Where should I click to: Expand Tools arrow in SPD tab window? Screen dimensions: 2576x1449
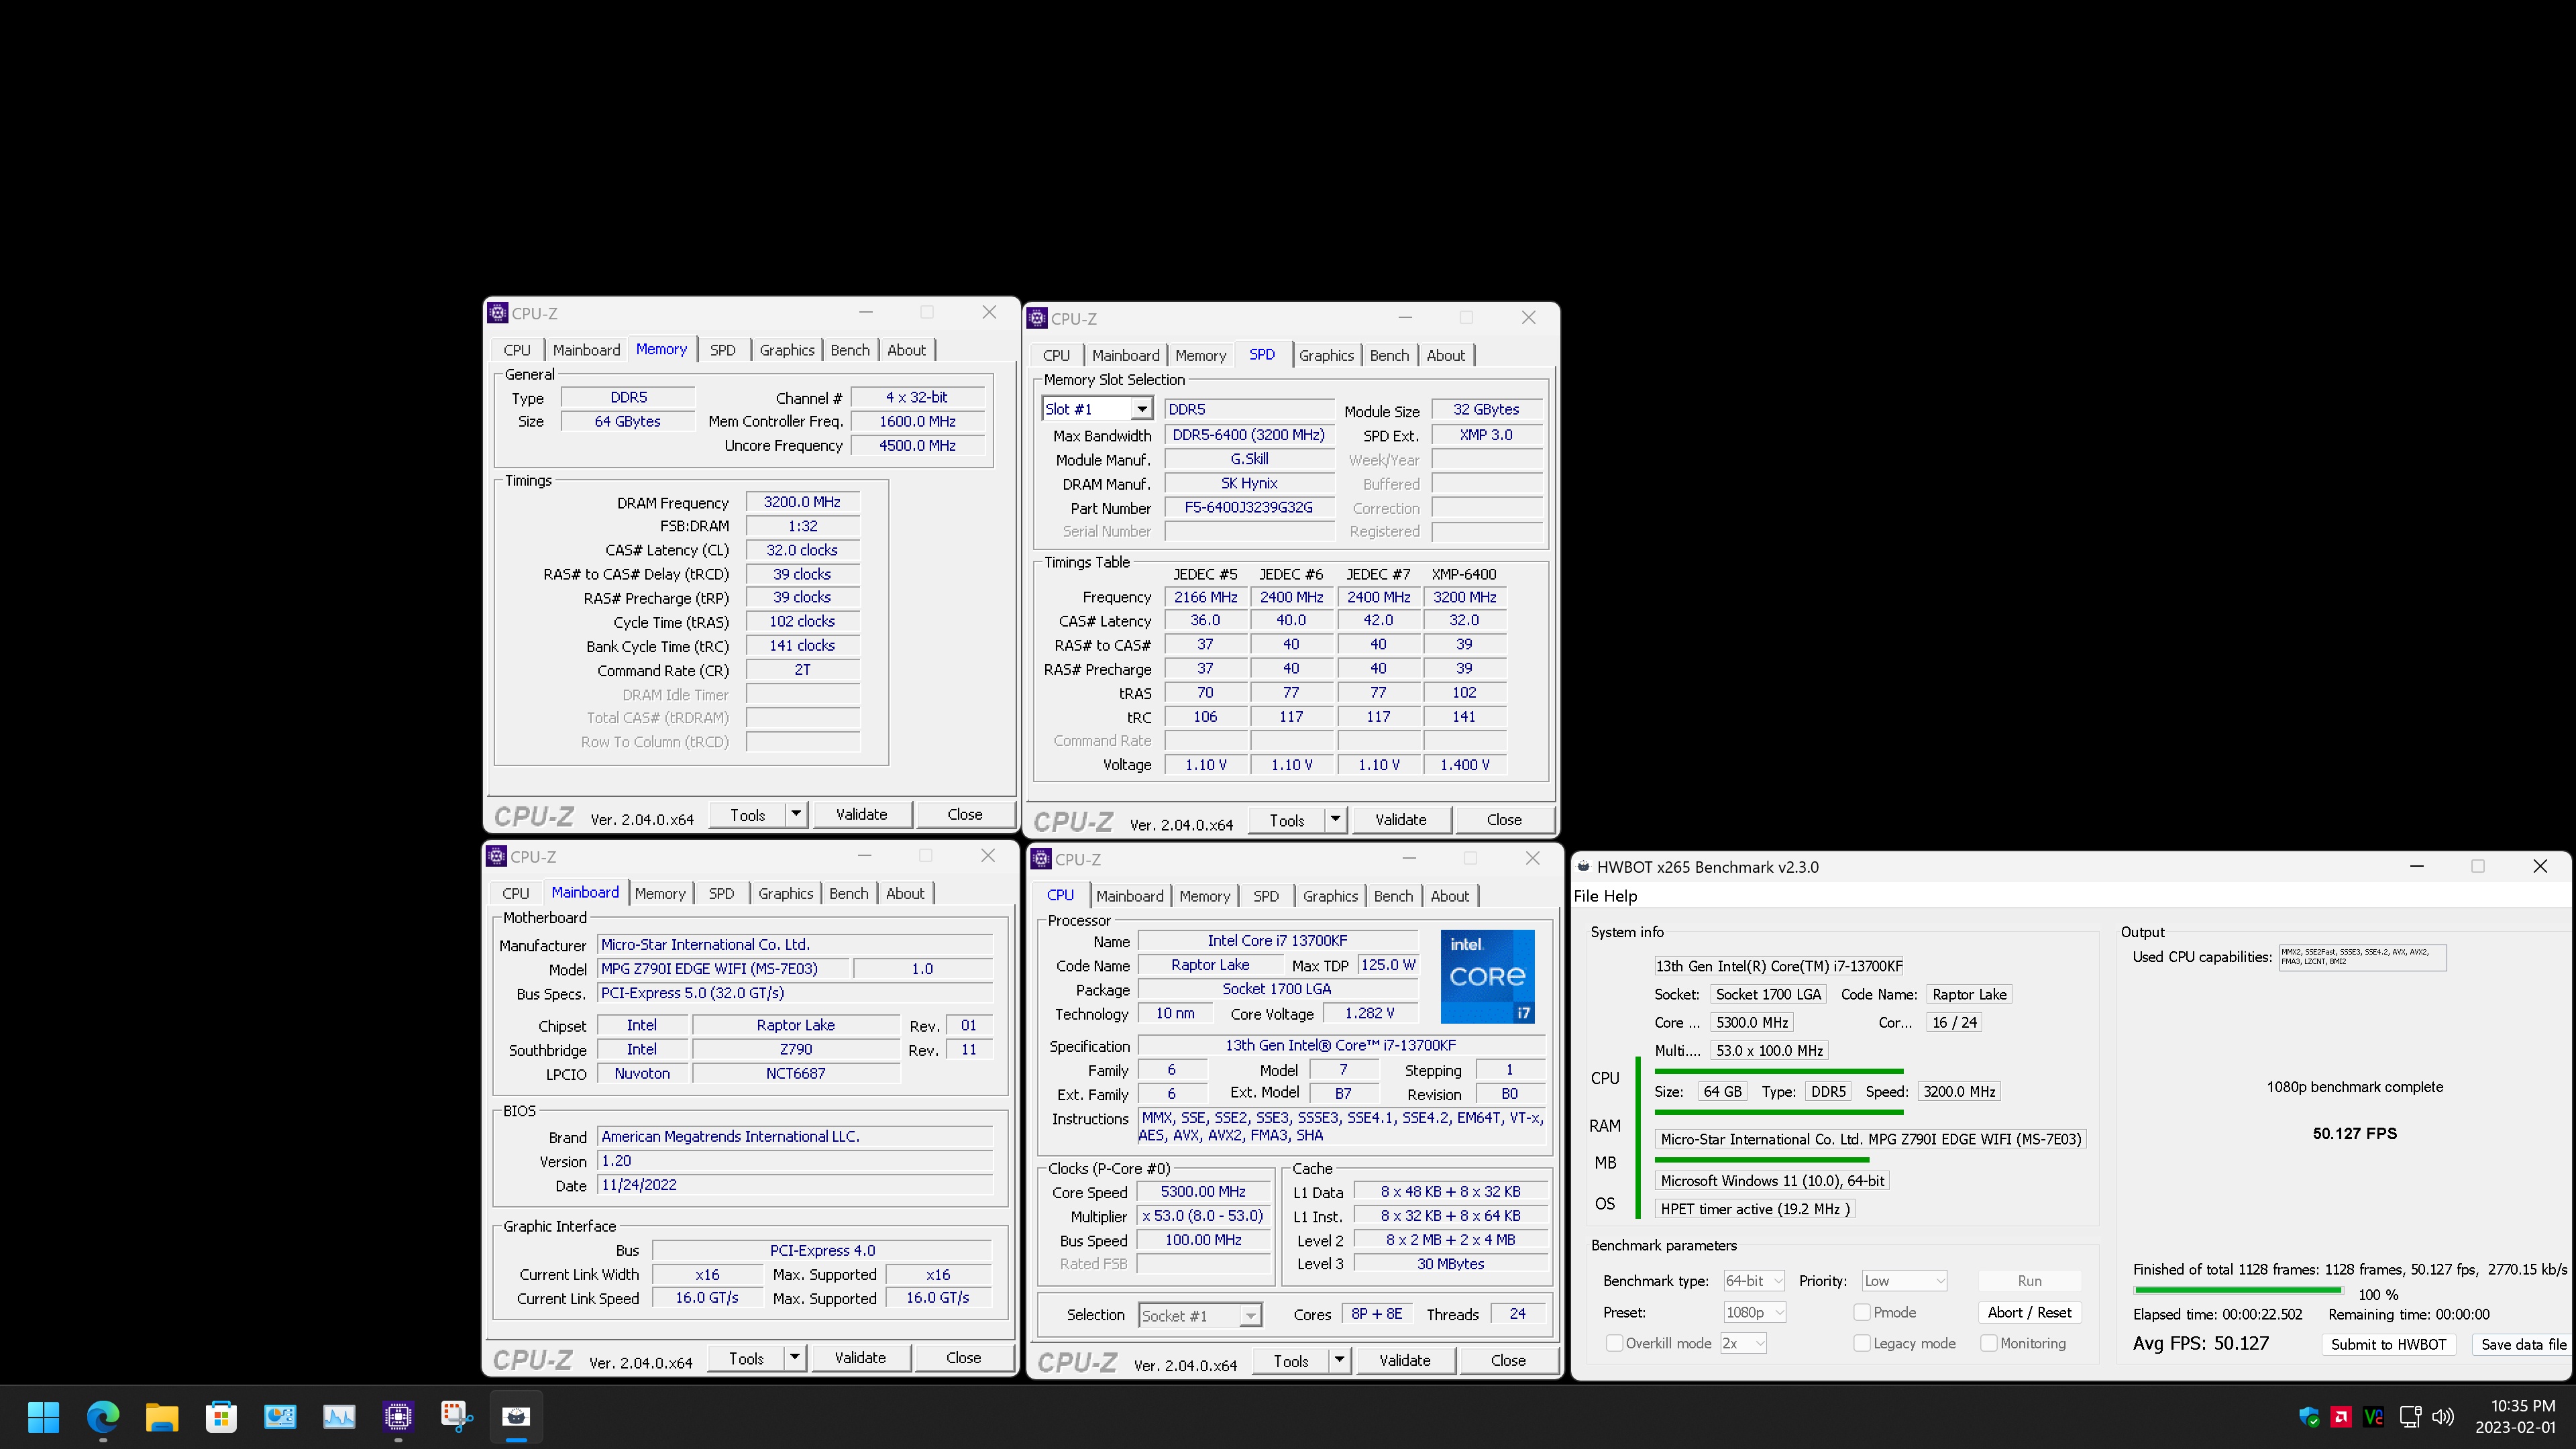click(1335, 819)
